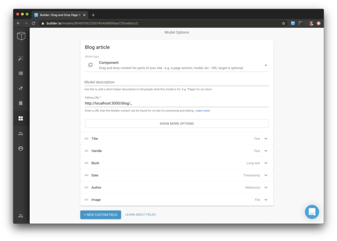Screen dimensions: 337x241
Task: Go back in browser history
Action: click(x=18, y=23)
